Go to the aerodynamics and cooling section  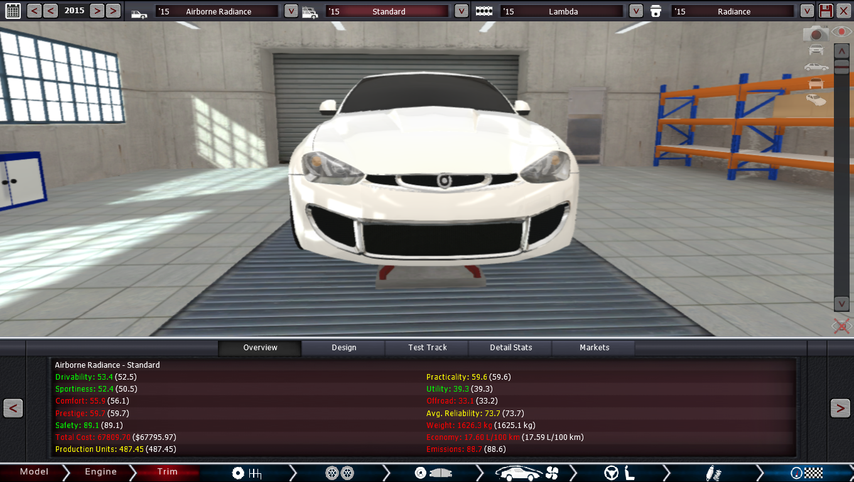click(x=526, y=473)
